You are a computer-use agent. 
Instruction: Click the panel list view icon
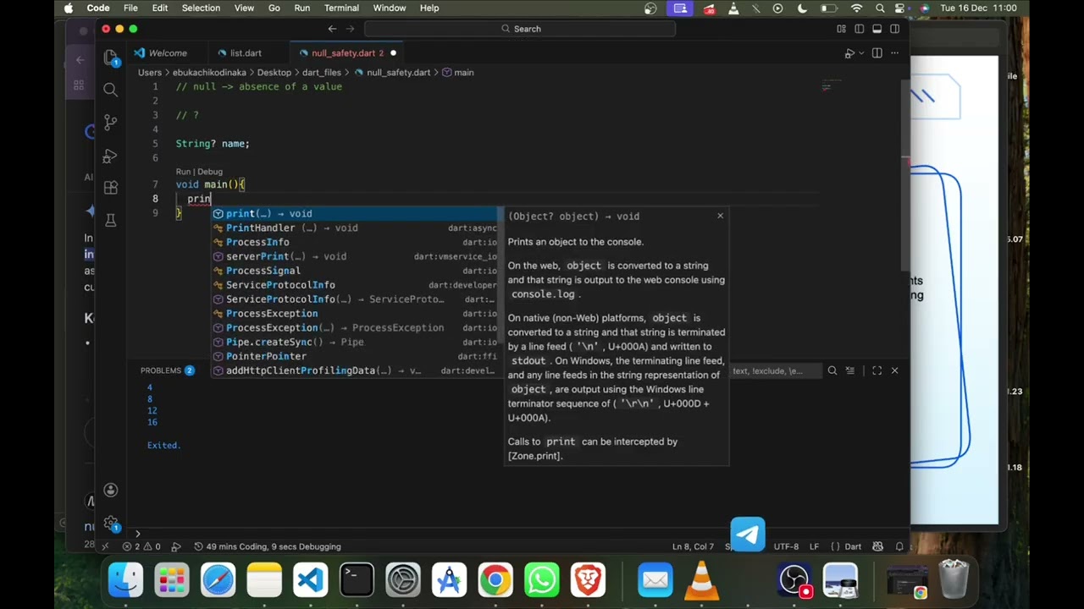pyautogui.click(x=849, y=370)
